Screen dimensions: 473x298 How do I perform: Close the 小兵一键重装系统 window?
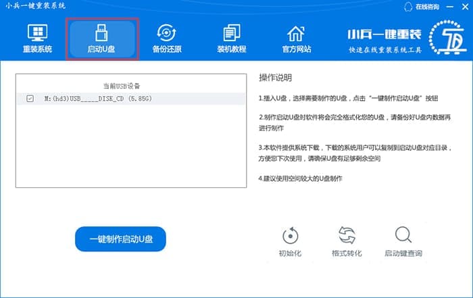click(x=465, y=7)
